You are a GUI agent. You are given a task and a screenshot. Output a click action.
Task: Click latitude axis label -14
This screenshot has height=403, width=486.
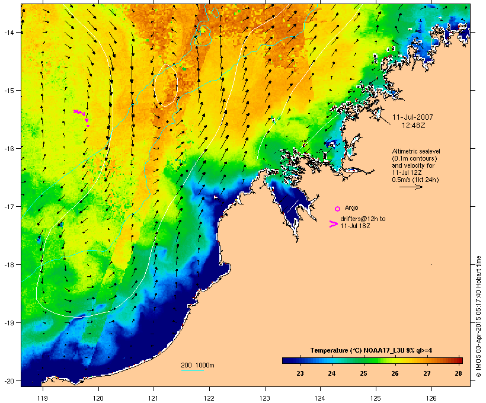pos(9,32)
